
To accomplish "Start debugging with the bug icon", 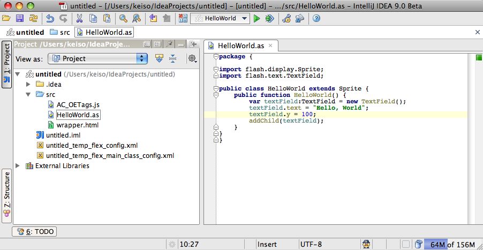I will (x=269, y=19).
